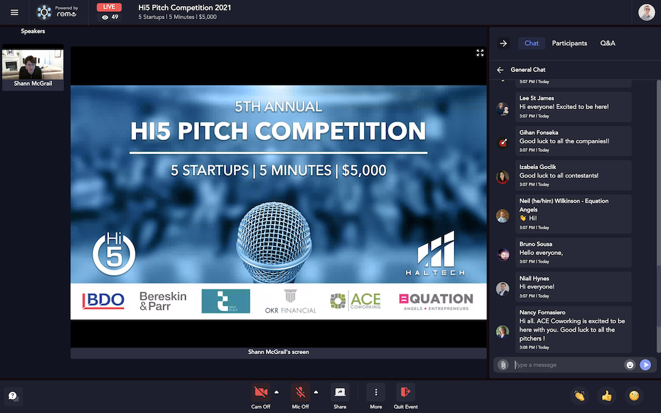Go back from General Chat
Viewport: 661px width, 413px height.
coord(500,69)
